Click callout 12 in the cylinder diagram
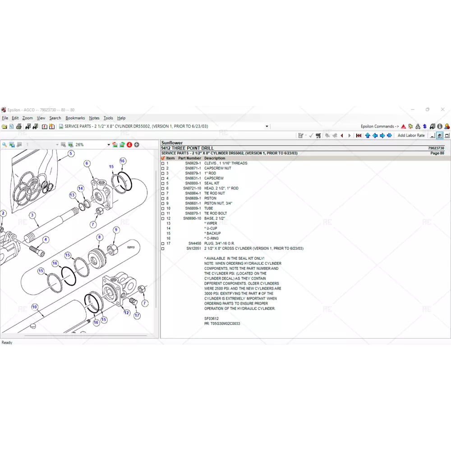451x451 pixels. [126, 313]
